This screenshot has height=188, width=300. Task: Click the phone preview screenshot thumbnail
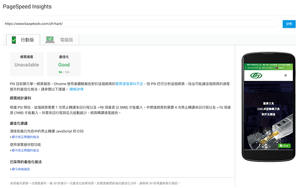(268, 106)
